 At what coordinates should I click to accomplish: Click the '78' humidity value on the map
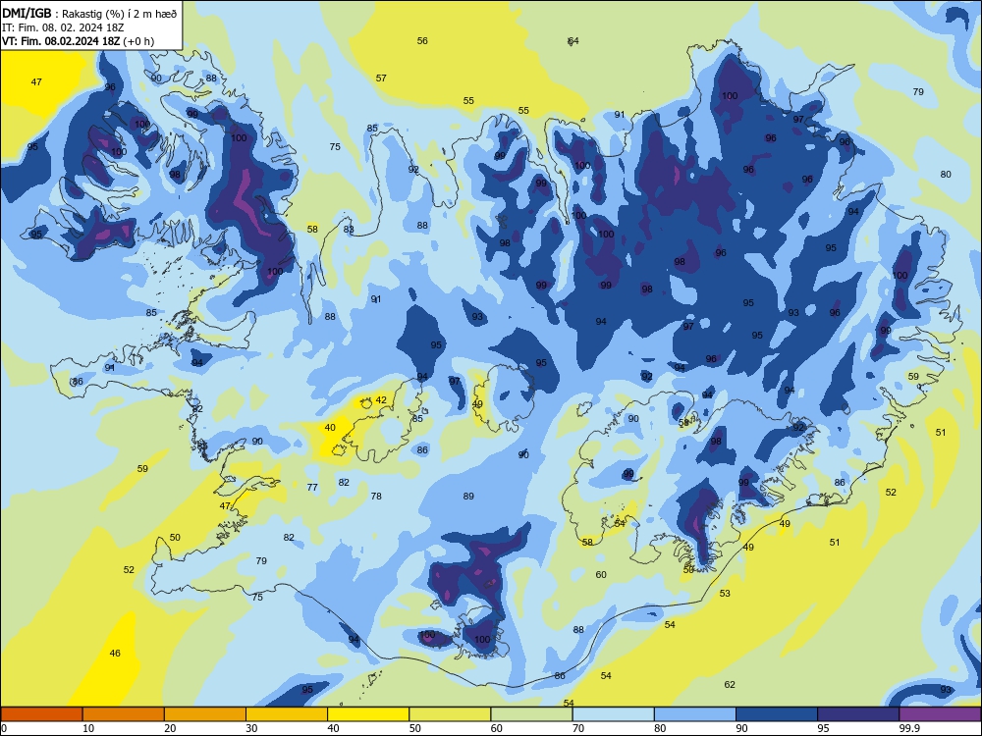pos(376,496)
